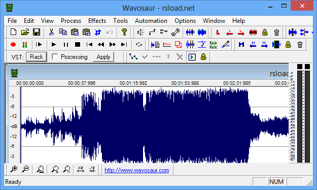Start recording with the red record button
317x190 pixels.
point(13,45)
